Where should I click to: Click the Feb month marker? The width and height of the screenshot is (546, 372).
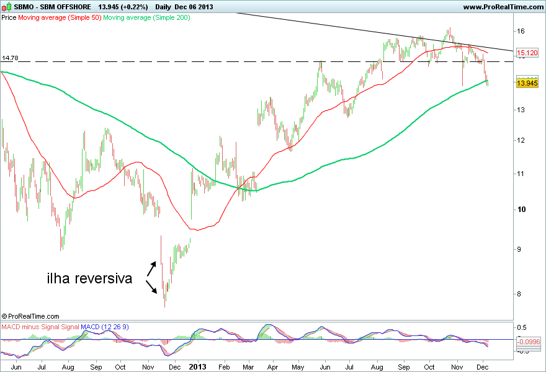(x=224, y=367)
